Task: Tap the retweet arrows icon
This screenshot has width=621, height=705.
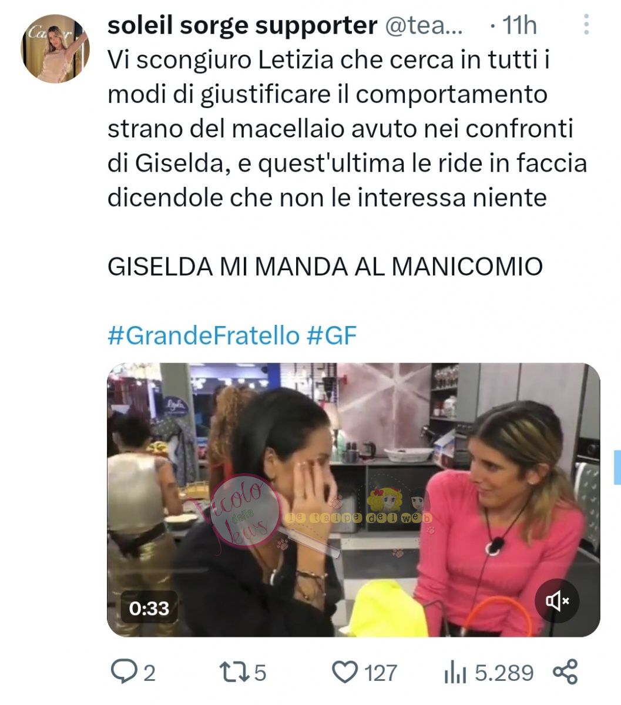Action: (233, 672)
